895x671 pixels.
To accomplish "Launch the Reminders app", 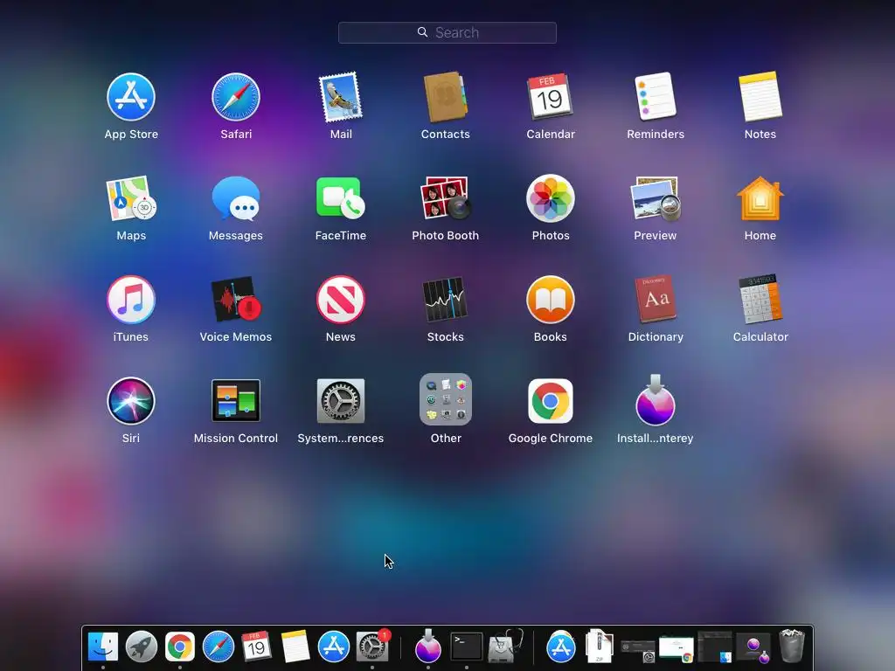I will pyautogui.click(x=656, y=97).
